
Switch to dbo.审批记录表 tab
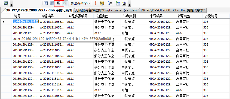pyautogui.click(x=39, y=10)
